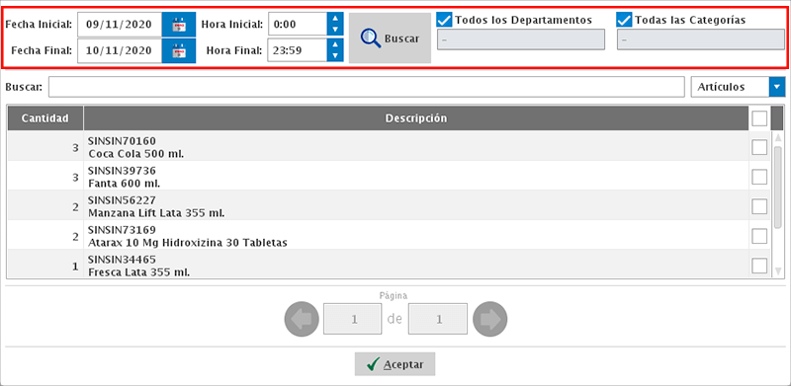
Task: Go to next page arrow
Action: point(489,319)
